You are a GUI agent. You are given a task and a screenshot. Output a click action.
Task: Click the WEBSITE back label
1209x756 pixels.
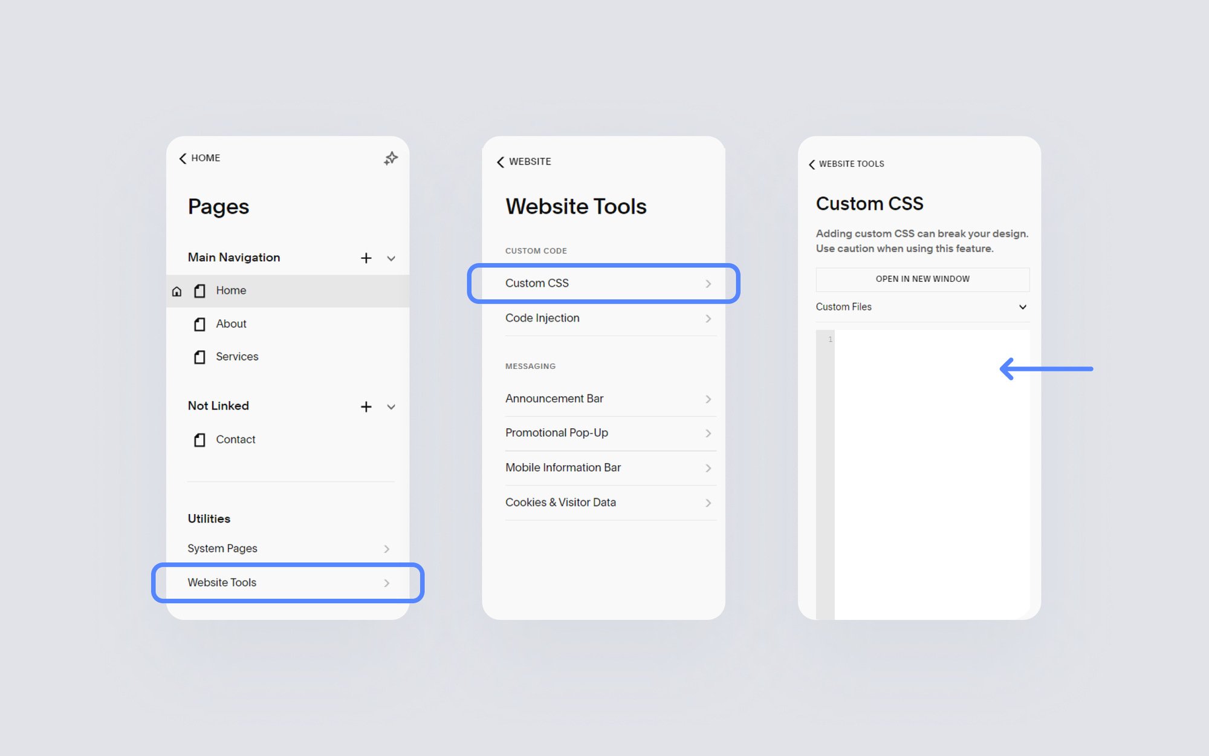[530, 161]
